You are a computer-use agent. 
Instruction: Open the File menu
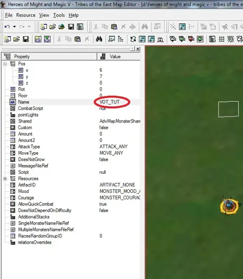[x=9, y=15]
